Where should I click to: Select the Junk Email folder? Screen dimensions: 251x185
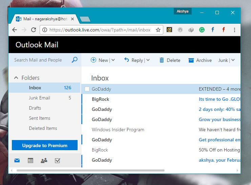pos(39,98)
